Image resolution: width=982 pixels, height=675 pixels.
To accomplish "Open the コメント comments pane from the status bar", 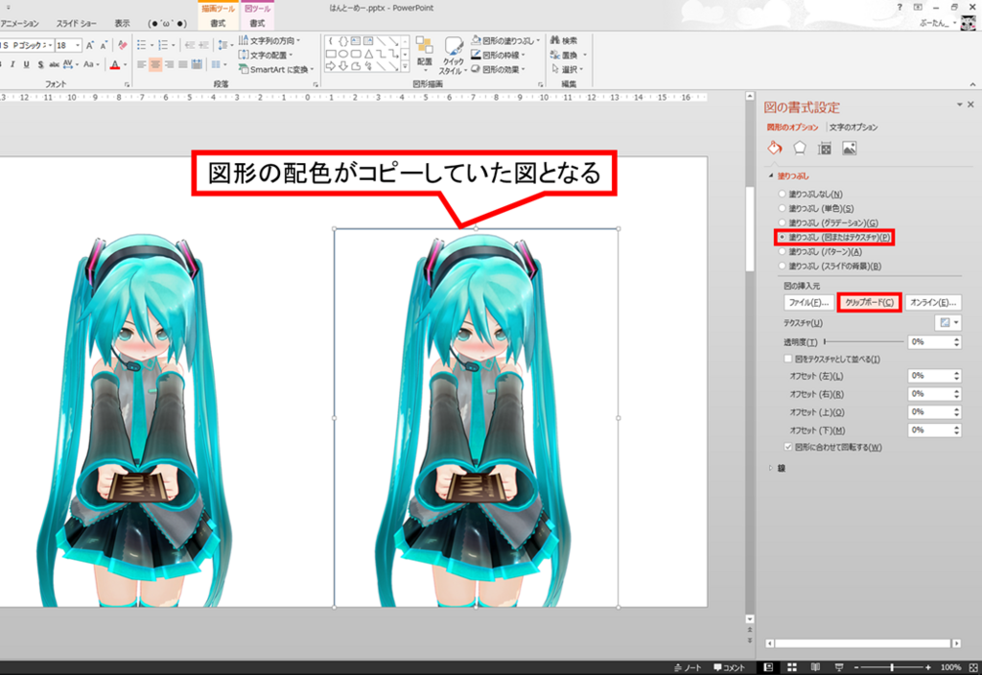I will click(x=730, y=667).
